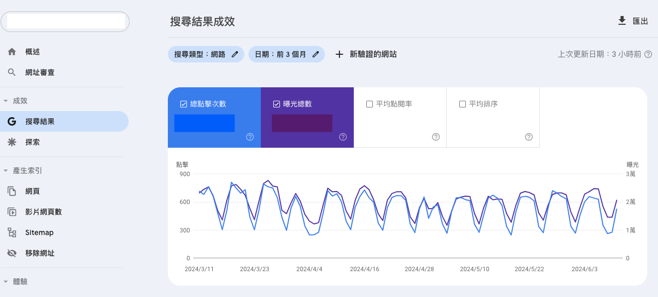Click help icon in 平均點閱率 card
658x297 pixels.
click(x=436, y=137)
